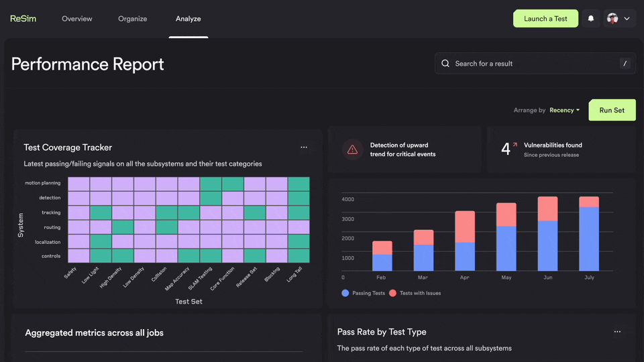Expand the user account chevron
The width and height of the screenshot is (644, 362).
pos(627,19)
